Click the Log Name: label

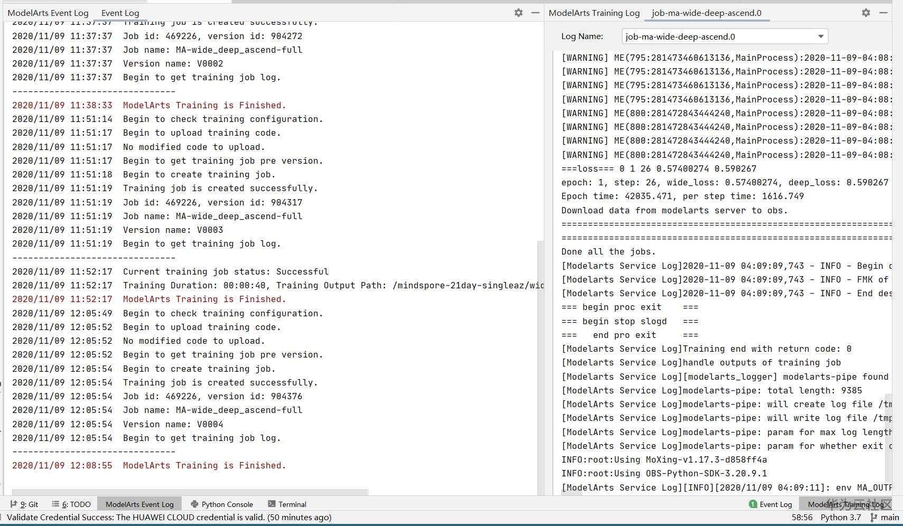click(x=582, y=36)
